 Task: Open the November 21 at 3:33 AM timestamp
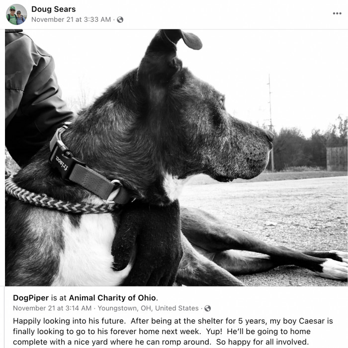(71, 19)
